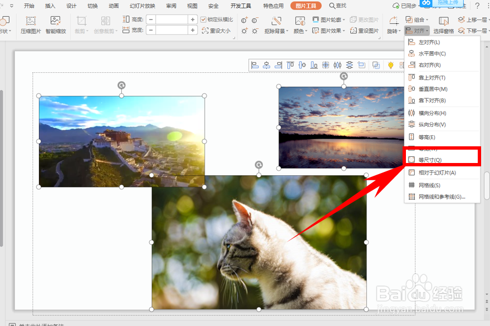Click center-horizontally icon in floating toolbar
The height and width of the screenshot is (326, 490).
pos(267,65)
